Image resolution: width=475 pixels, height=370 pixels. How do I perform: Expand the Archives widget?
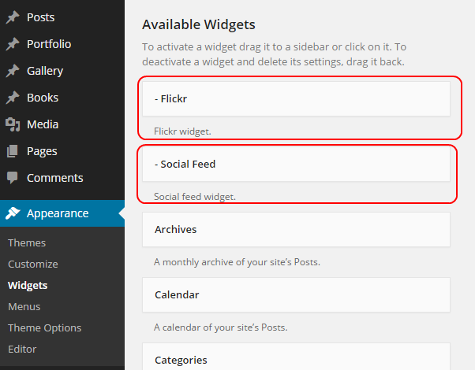tap(296, 230)
